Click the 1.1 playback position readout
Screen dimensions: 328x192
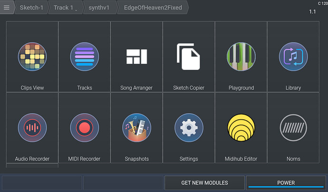coord(312,12)
